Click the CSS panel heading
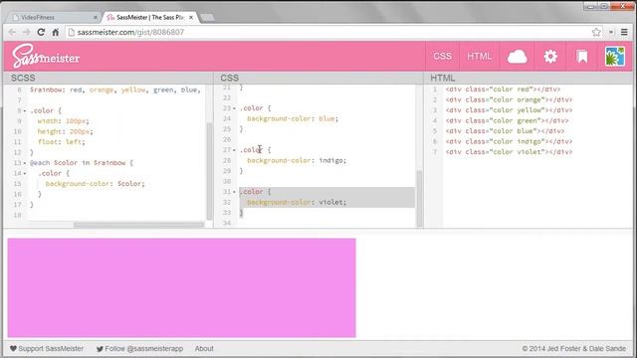The width and height of the screenshot is (637, 358). click(x=230, y=78)
